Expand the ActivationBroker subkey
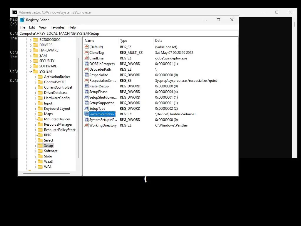 [x=35, y=77]
